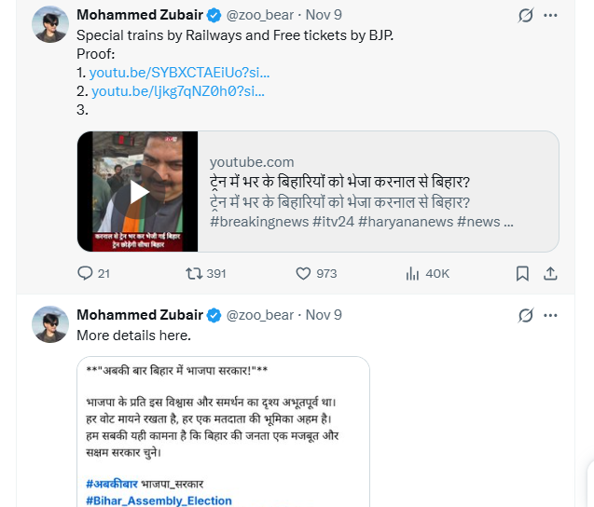Bookmark the special trains tweet
This screenshot has height=507, width=594.
[523, 273]
